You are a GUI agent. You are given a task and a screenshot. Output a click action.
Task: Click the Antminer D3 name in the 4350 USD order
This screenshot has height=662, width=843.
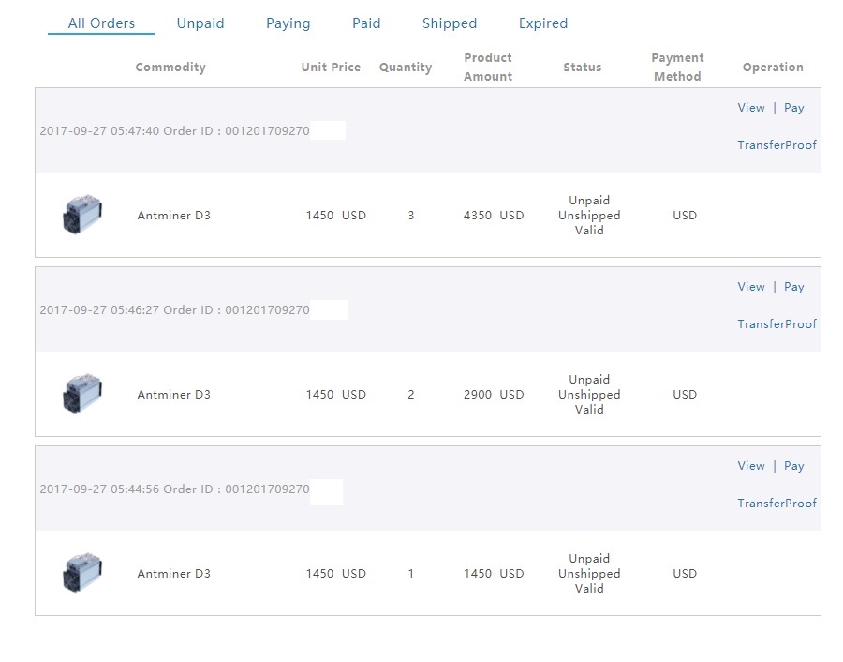coord(173,216)
